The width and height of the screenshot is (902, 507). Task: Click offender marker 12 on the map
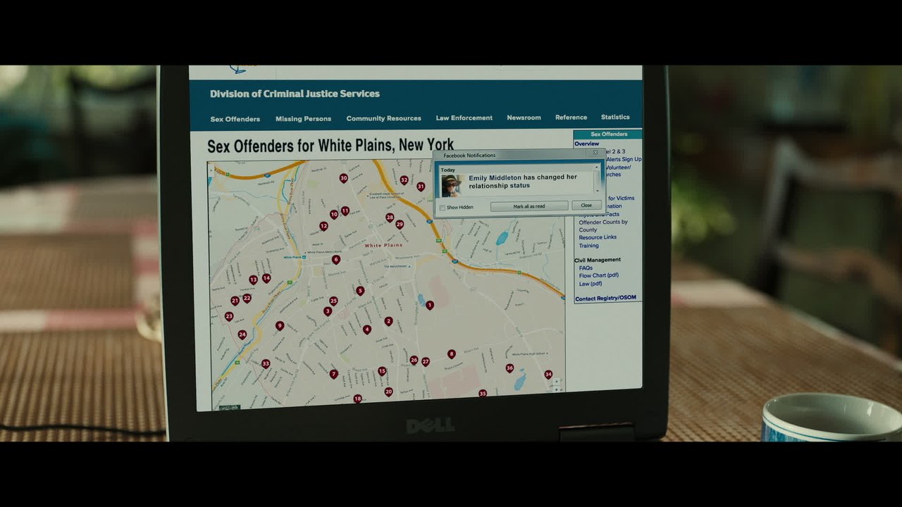(x=323, y=226)
